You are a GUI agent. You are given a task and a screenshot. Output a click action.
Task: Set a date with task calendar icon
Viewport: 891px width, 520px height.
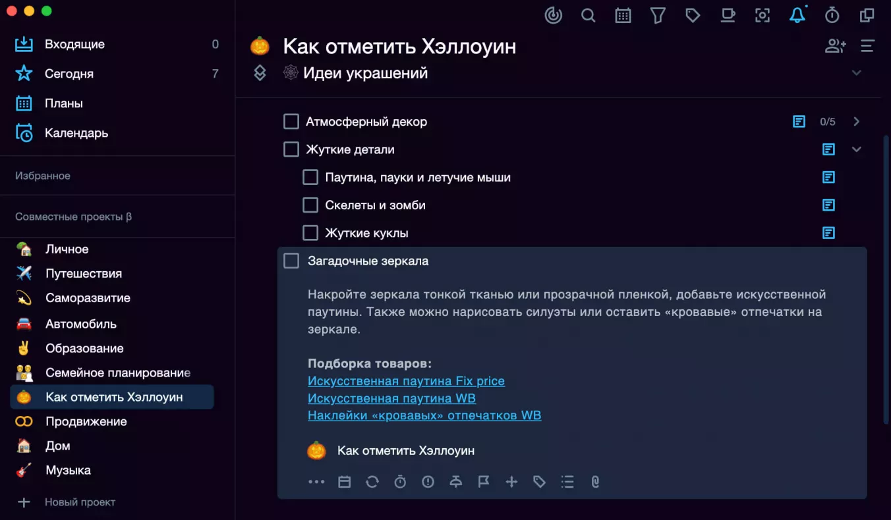(344, 482)
